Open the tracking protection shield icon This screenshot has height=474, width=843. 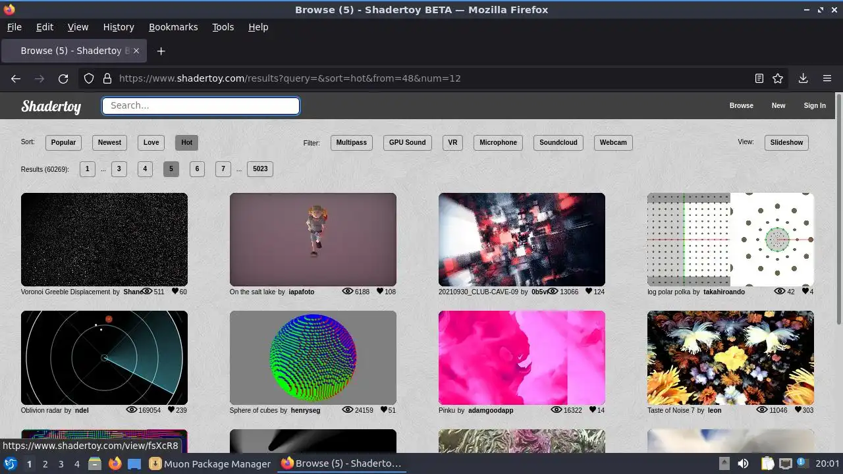89,78
